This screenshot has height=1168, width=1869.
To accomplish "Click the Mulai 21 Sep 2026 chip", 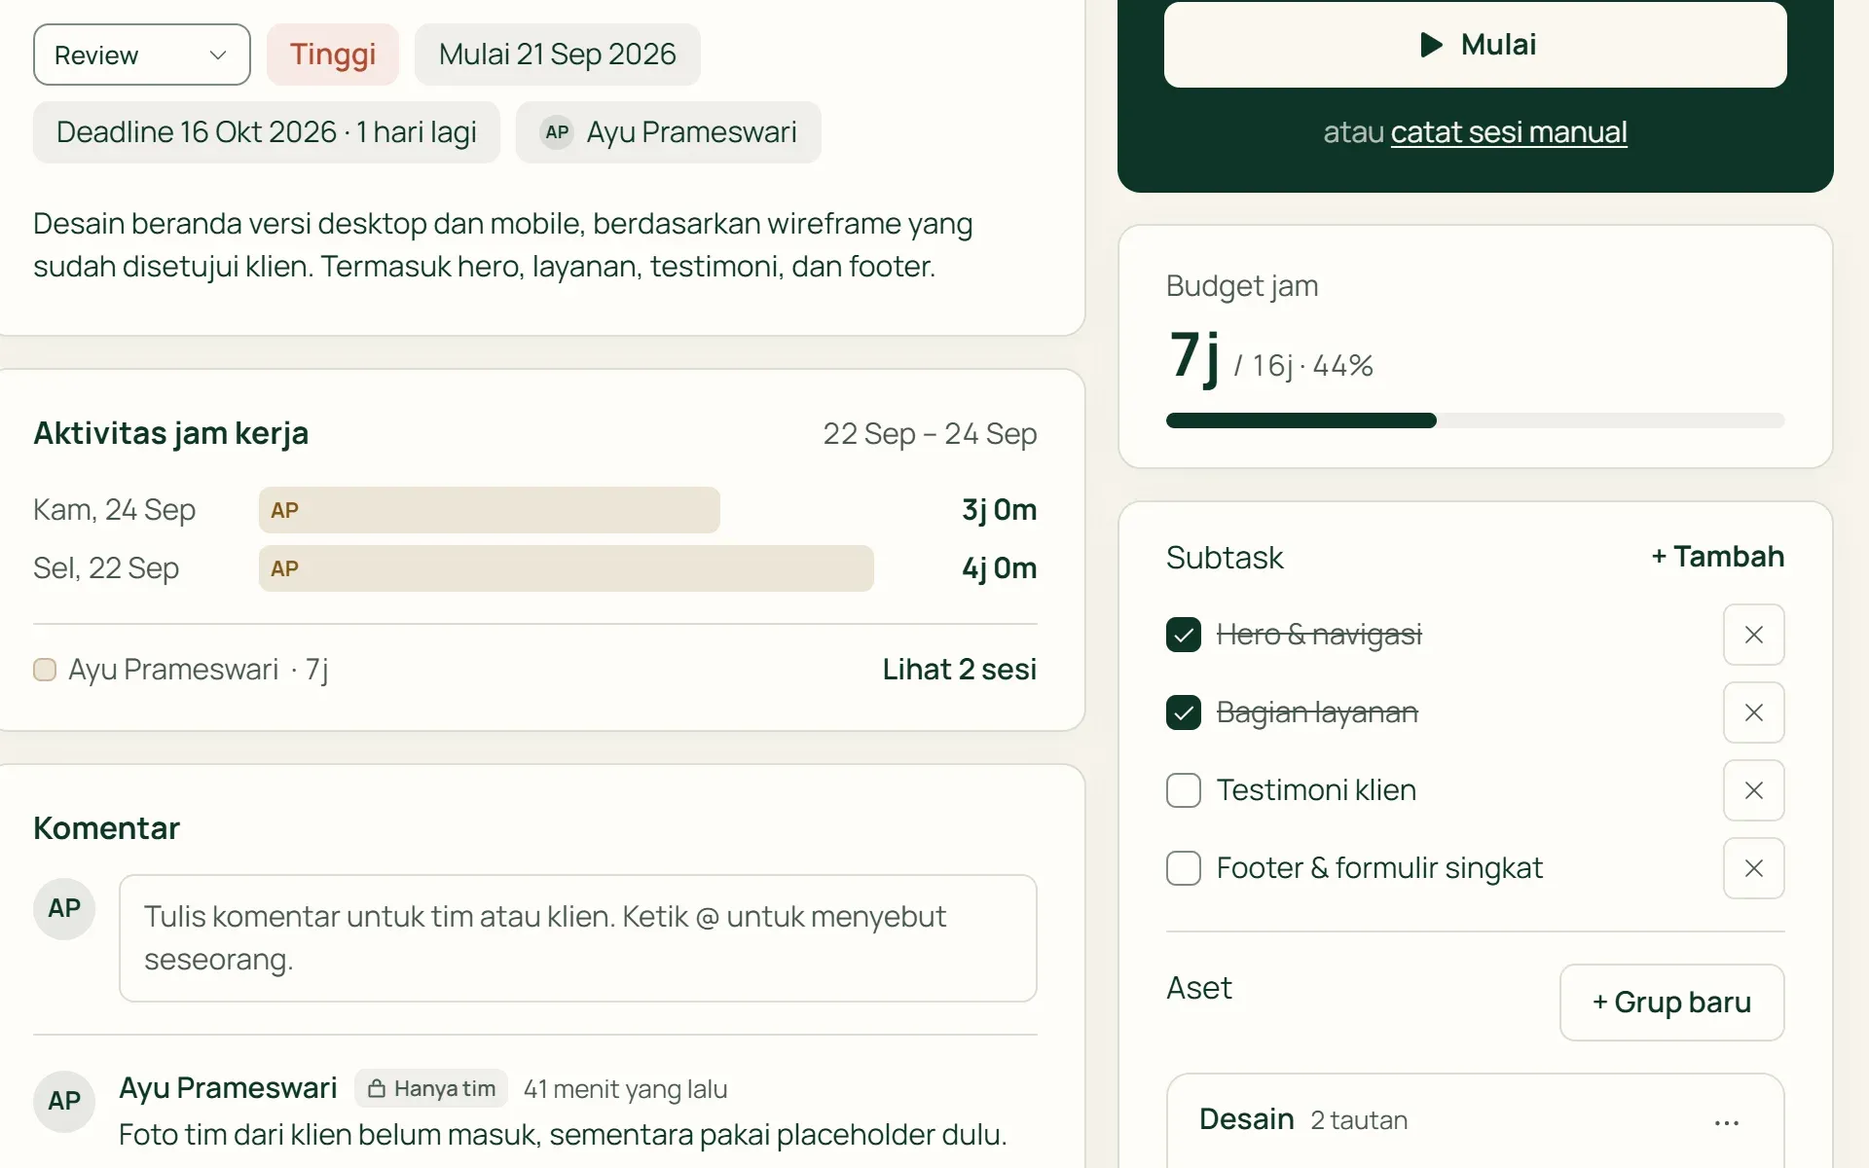I will [557, 55].
